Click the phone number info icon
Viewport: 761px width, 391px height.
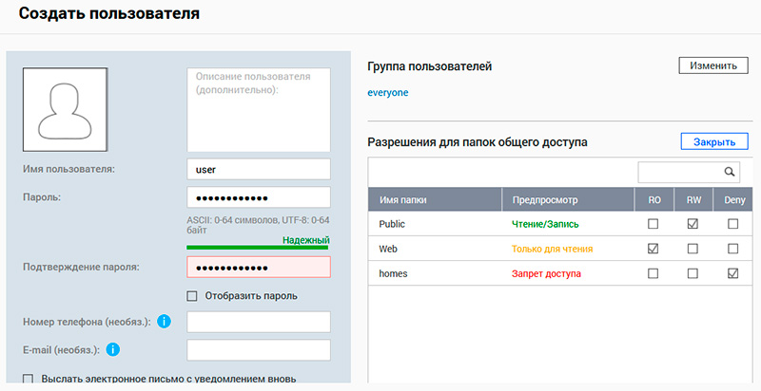(x=165, y=322)
